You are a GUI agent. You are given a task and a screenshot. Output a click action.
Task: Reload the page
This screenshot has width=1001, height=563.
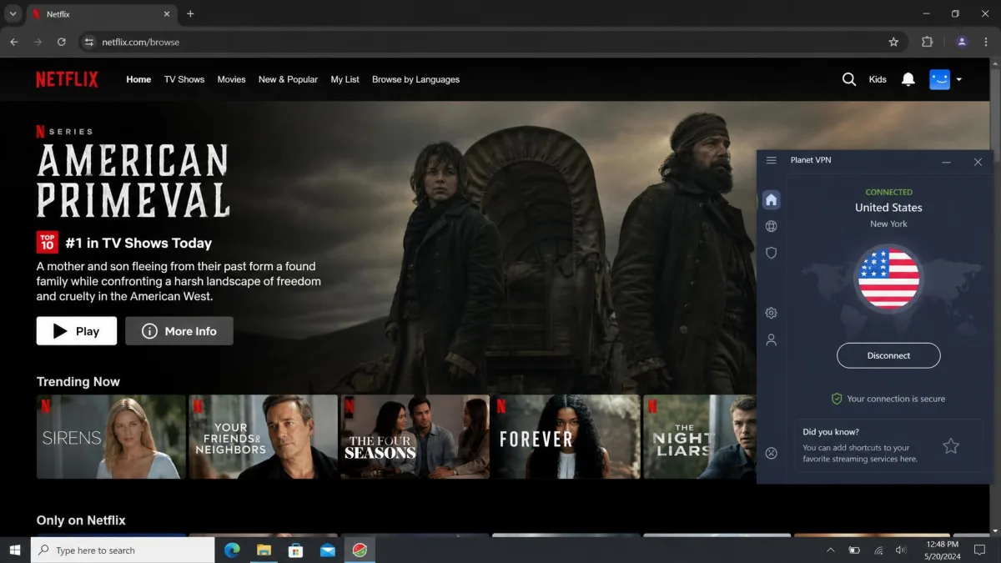click(61, 42)
